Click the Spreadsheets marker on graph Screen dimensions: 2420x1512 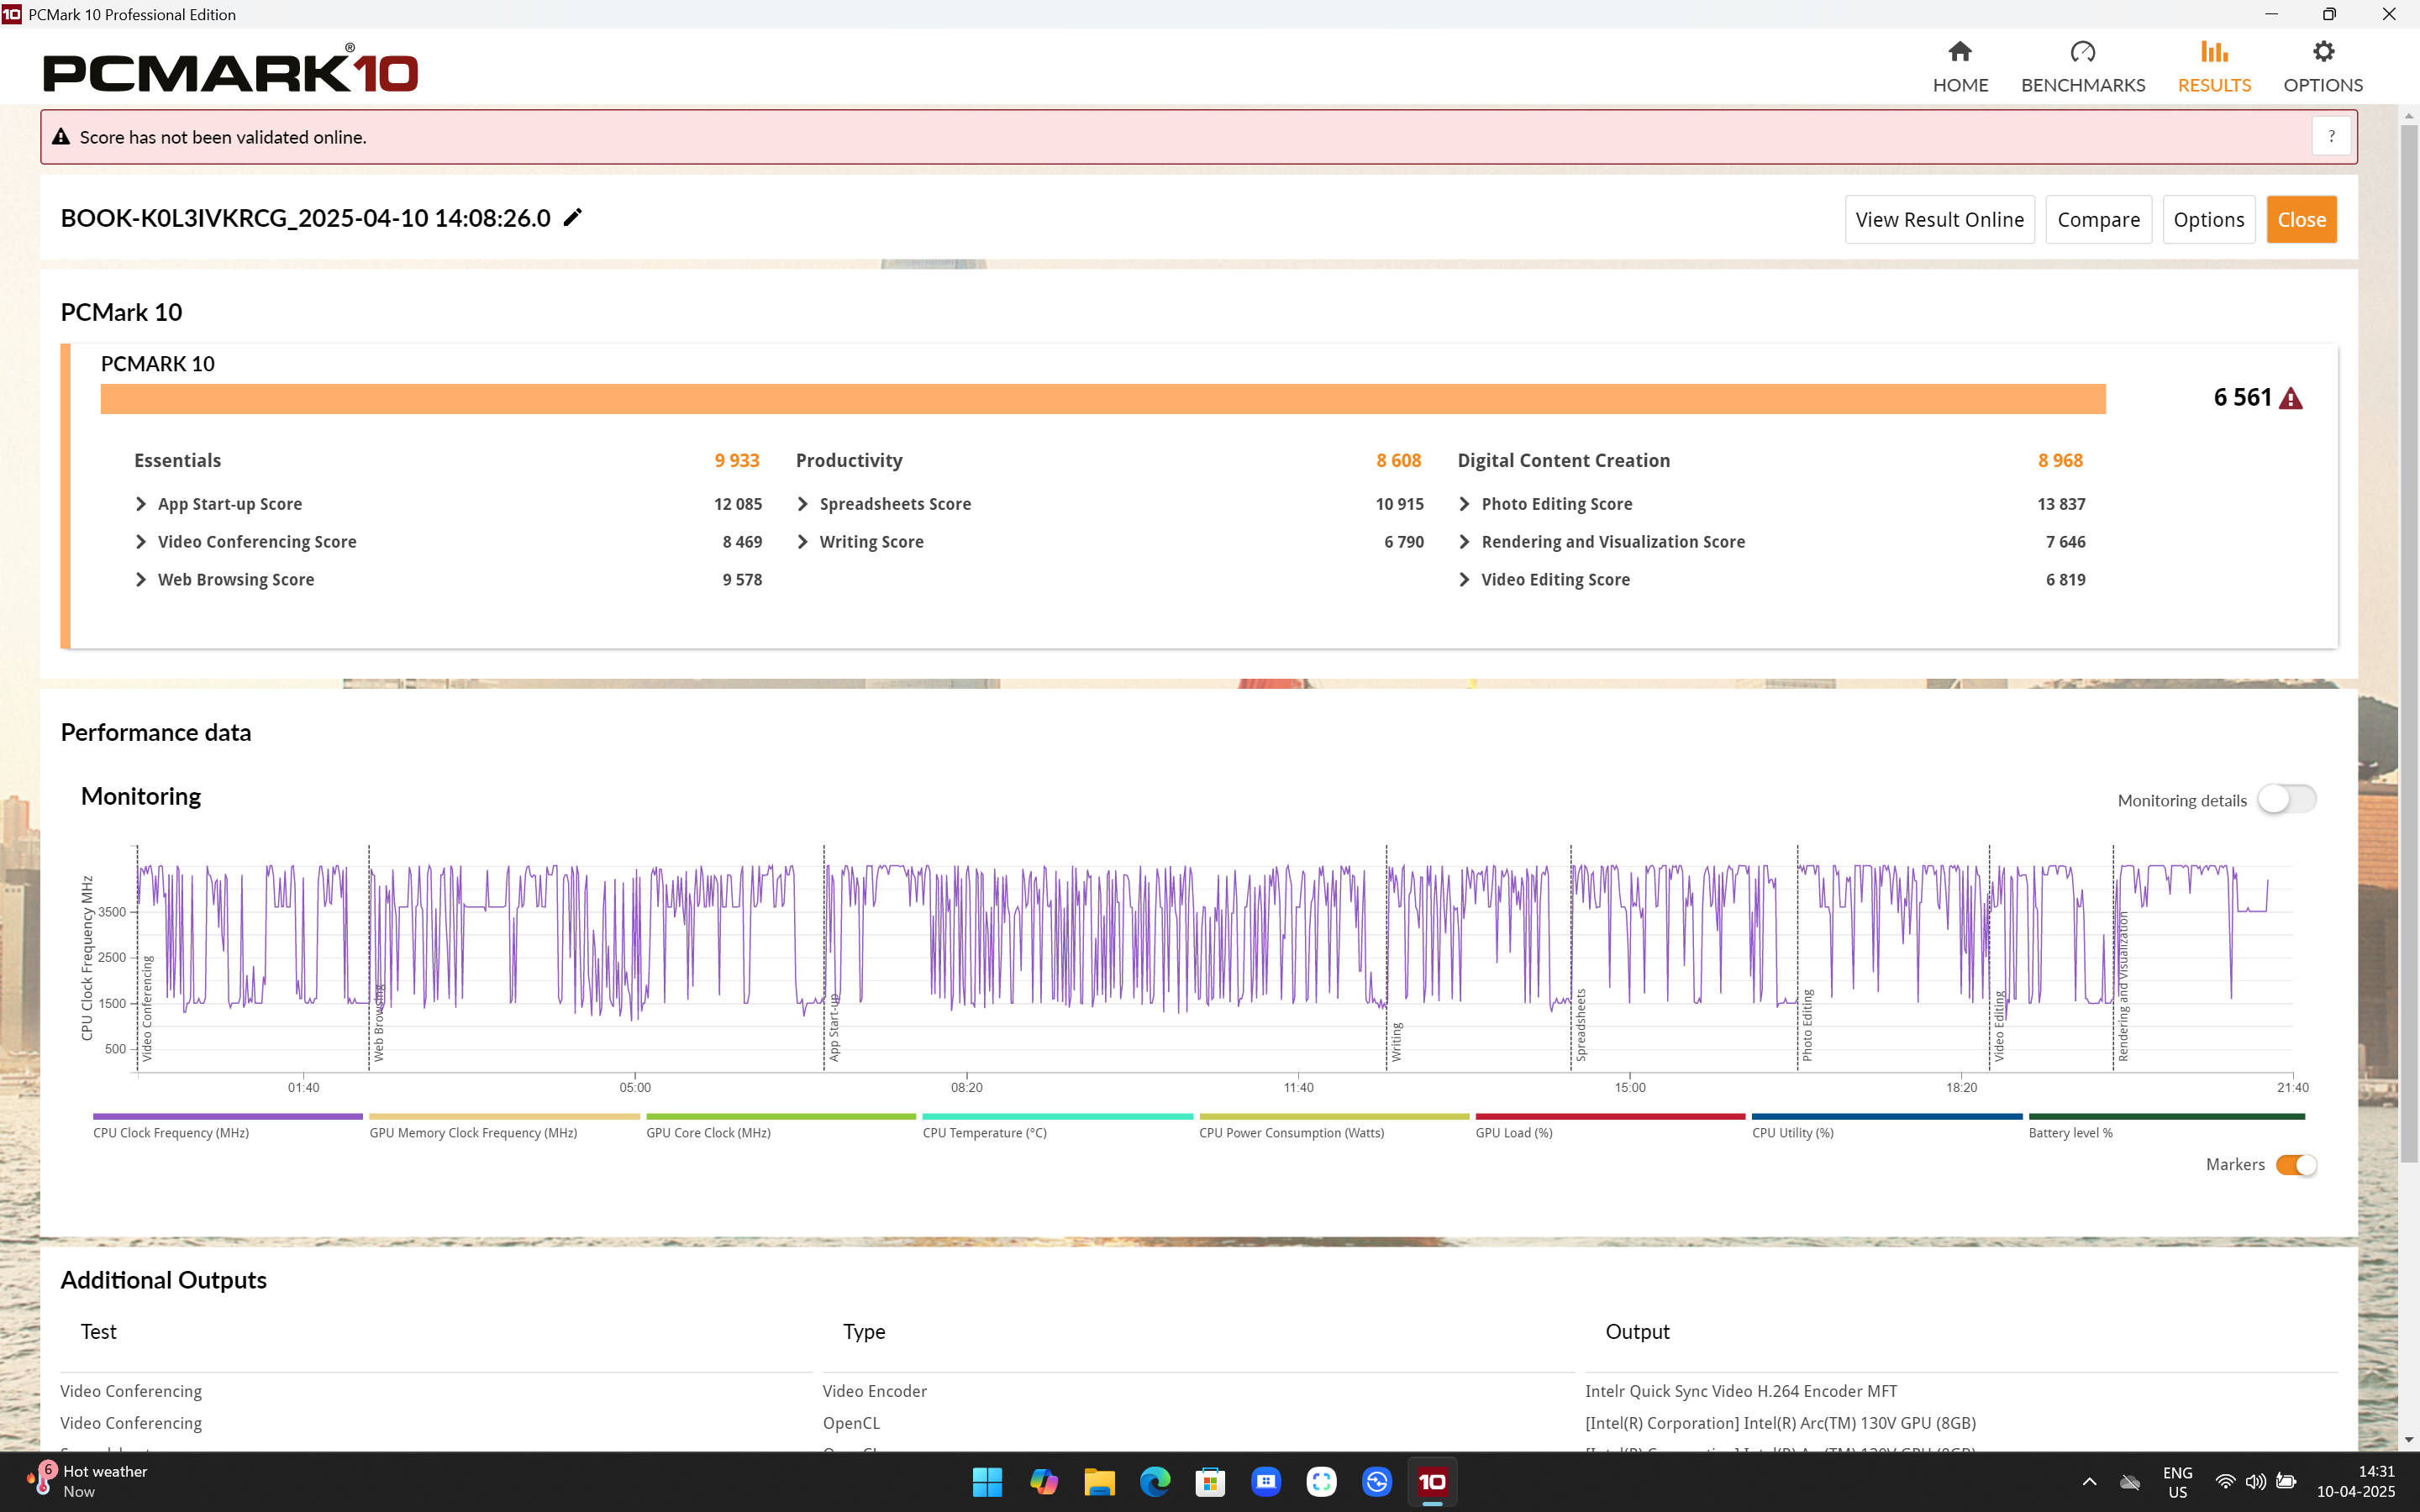click(1581, 1025)
